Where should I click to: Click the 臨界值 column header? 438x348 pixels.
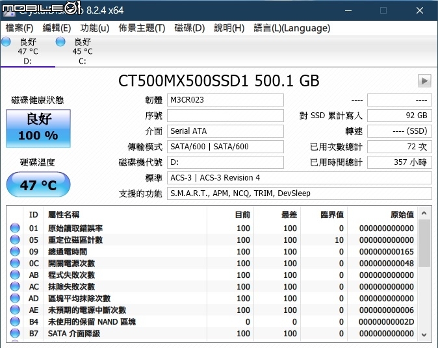coord(324,215)
